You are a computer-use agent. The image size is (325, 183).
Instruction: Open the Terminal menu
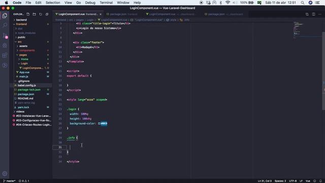point(106,3)
